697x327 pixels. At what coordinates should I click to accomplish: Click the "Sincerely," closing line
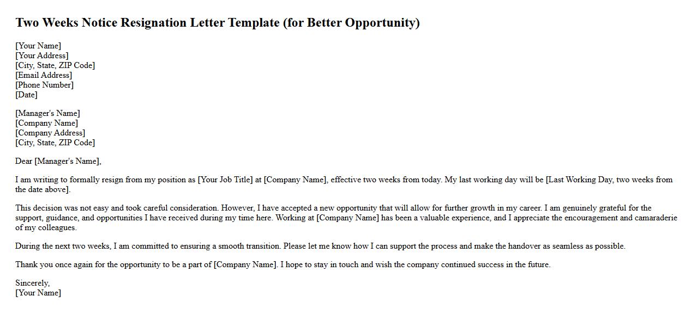32,283
